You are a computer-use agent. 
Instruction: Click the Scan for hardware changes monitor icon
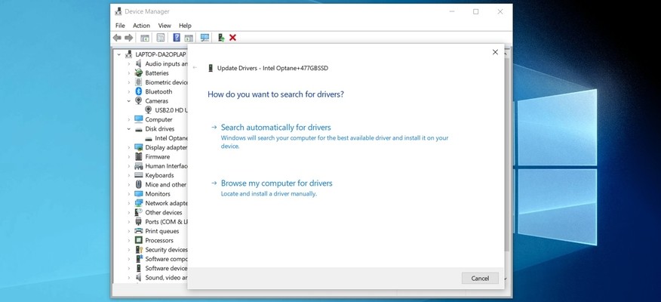tap(205, 38)
